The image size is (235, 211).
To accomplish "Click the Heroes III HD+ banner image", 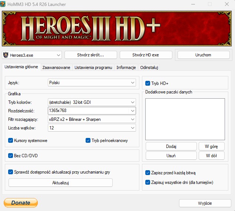I will [117, 29].
